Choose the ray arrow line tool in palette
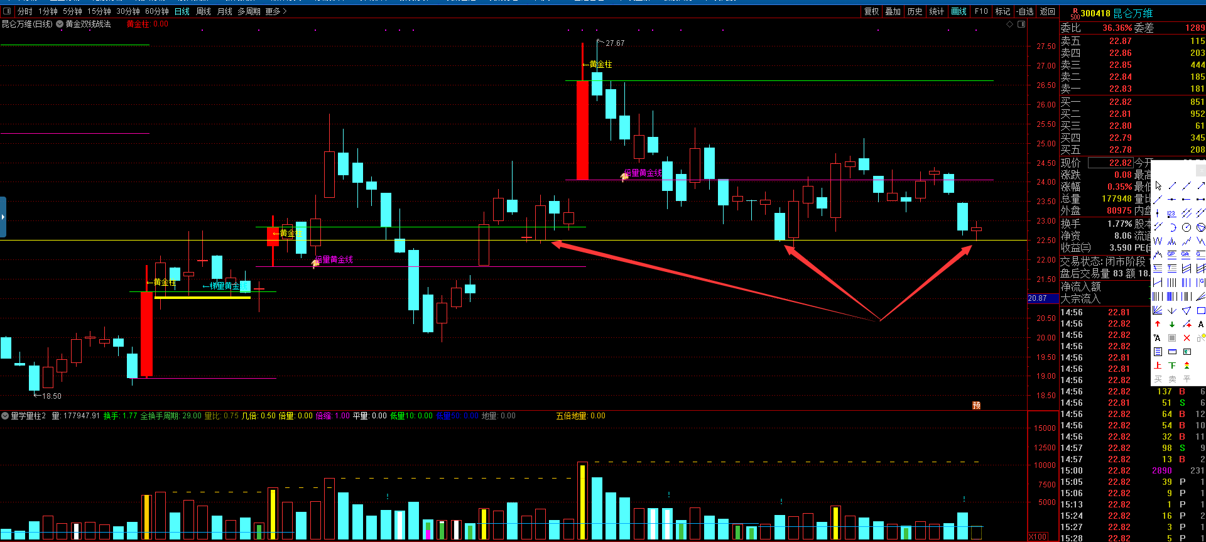This screenshot has width=1206, height=542. [x=1201, y=186]
